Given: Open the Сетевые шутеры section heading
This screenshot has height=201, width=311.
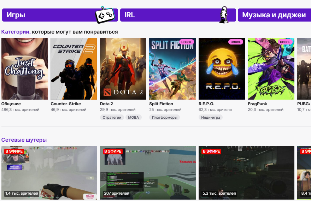Looking at the screenshot, I should (x=24, y=140).
